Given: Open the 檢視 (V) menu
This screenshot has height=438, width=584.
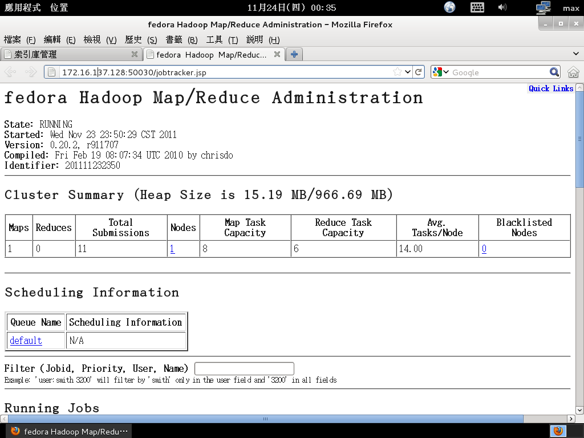Looking at the screenshot, I should (100, 39).
